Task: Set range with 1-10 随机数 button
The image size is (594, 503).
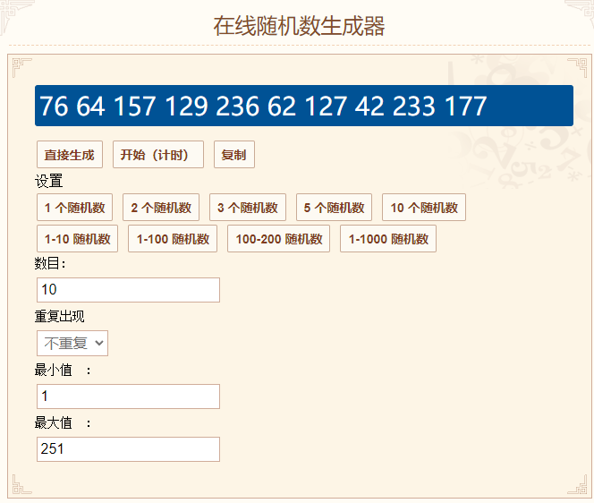Action: 77,239
